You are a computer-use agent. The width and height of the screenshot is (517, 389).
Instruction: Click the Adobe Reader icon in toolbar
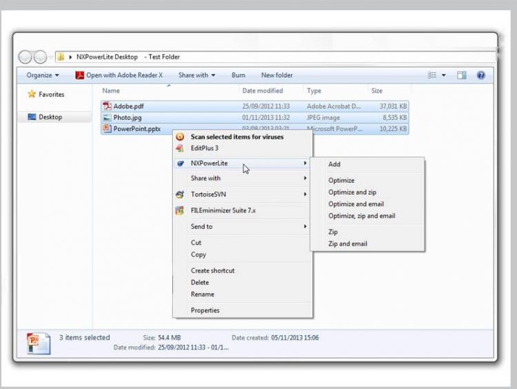pyautogui.click(x=79, y=75)
